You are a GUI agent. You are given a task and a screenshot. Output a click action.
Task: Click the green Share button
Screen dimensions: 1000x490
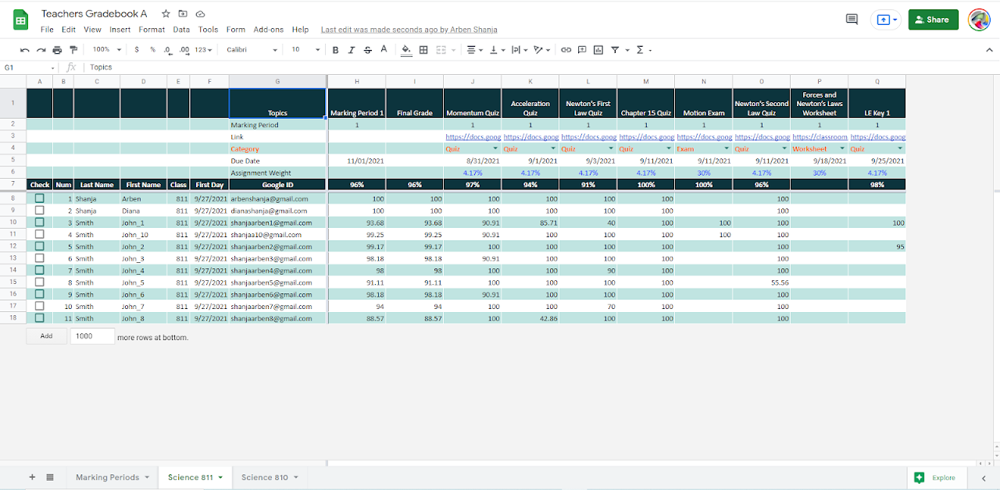933,20
